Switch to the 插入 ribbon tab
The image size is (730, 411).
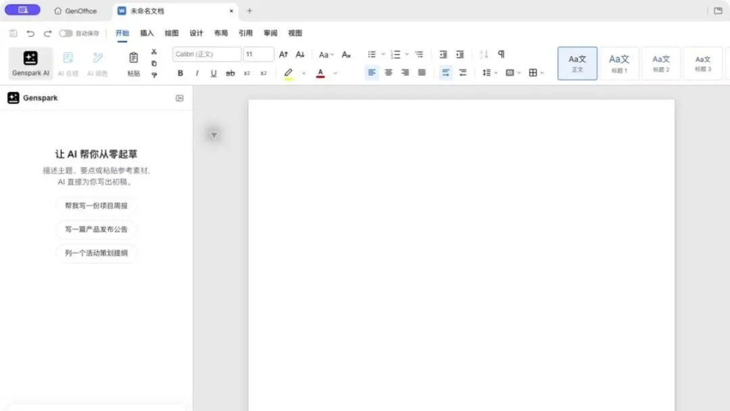pos(147,33)
